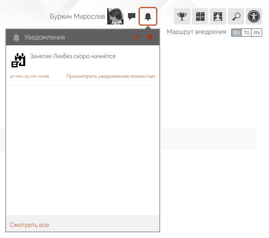The width and height of the screenshot is (269, 238).
Task: Click Буркин Мирослав profile photo
Action: point(115,16)
